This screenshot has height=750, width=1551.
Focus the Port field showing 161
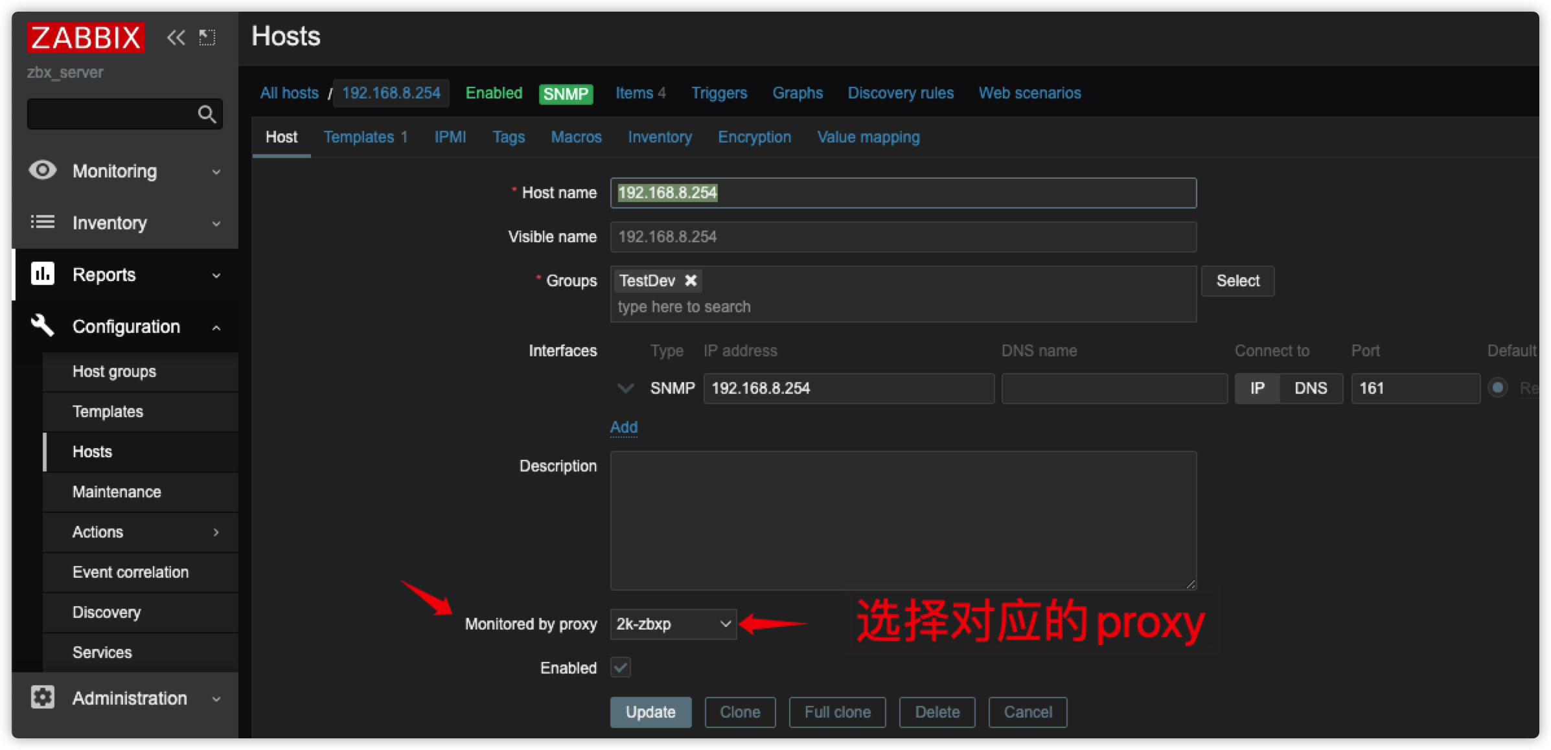point(1416,389)
